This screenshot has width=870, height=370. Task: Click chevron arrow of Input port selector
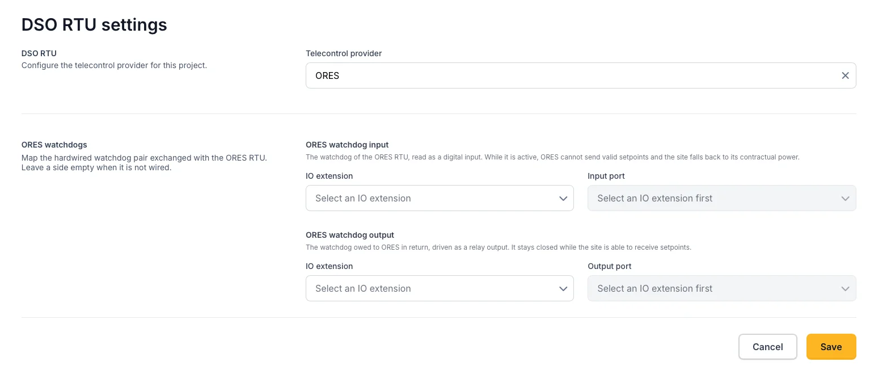845,199
